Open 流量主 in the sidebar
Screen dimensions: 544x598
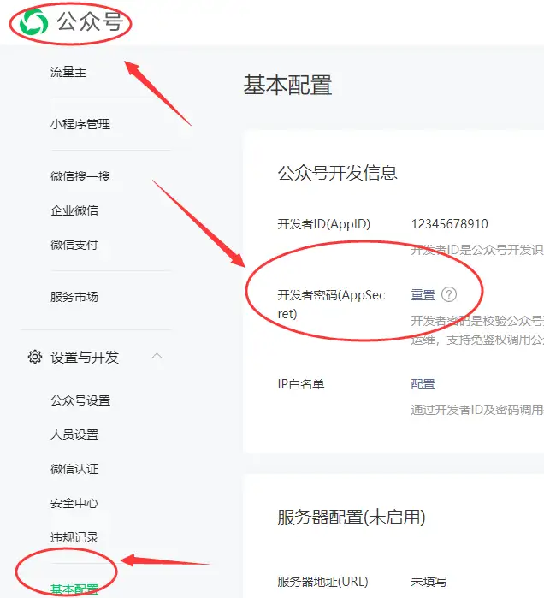click(x=68, y=72)
